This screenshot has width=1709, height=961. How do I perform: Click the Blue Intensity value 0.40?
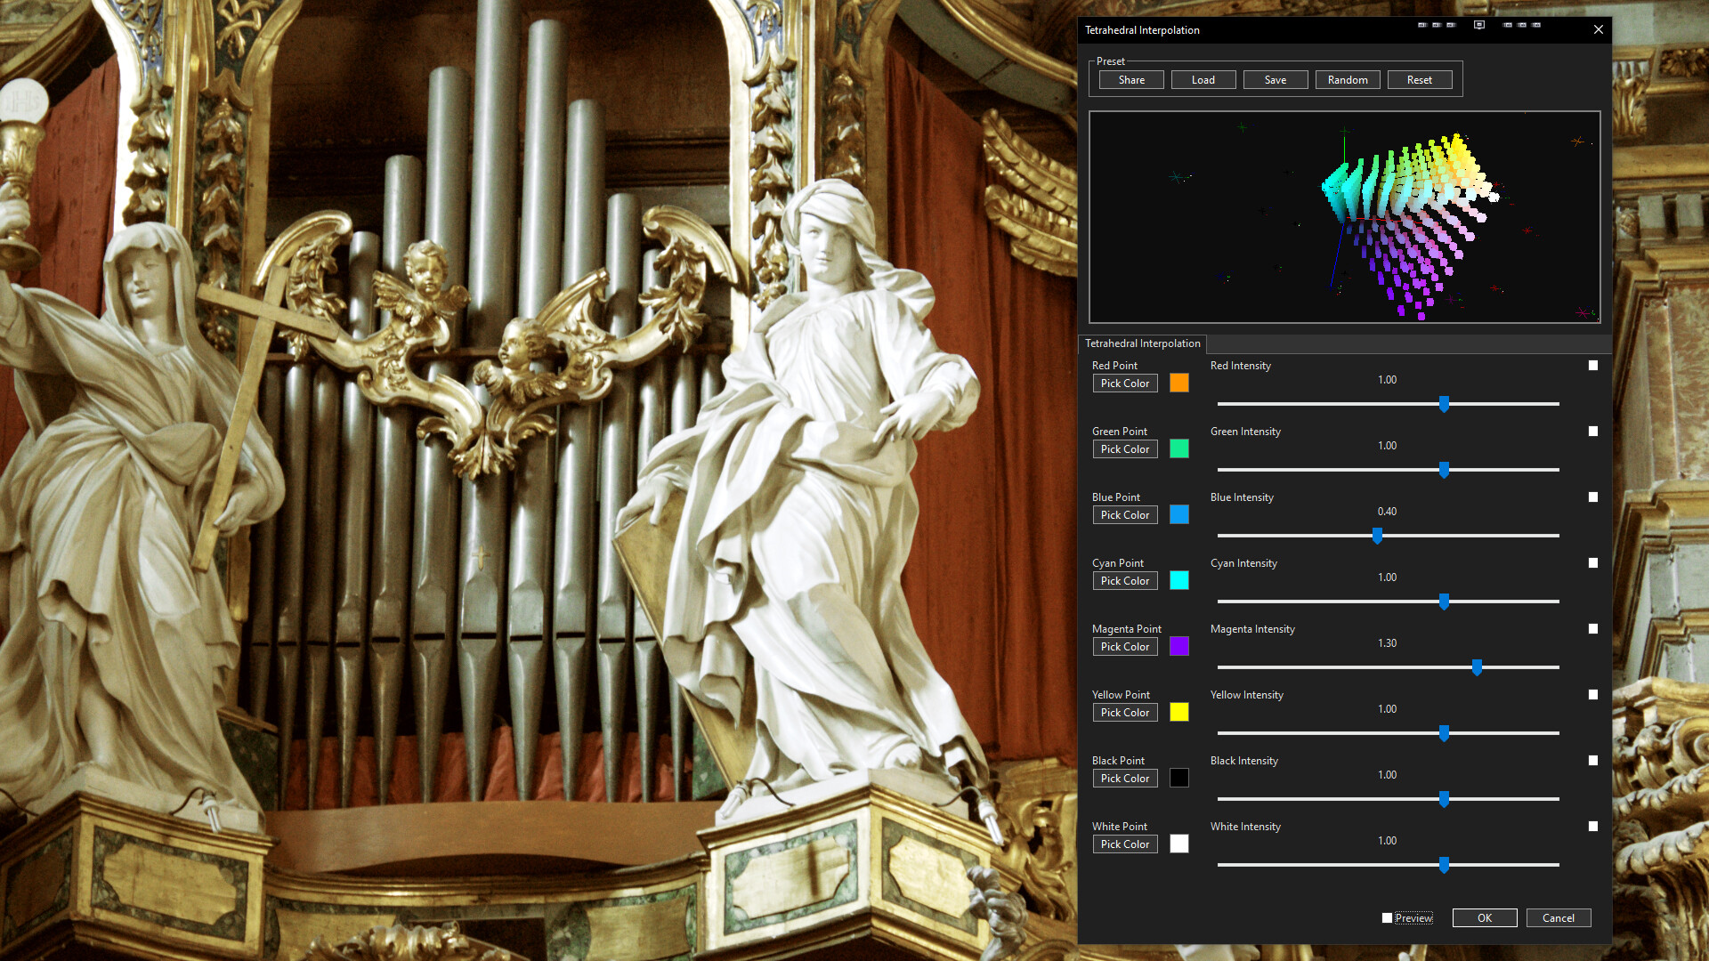point(1387,512)
